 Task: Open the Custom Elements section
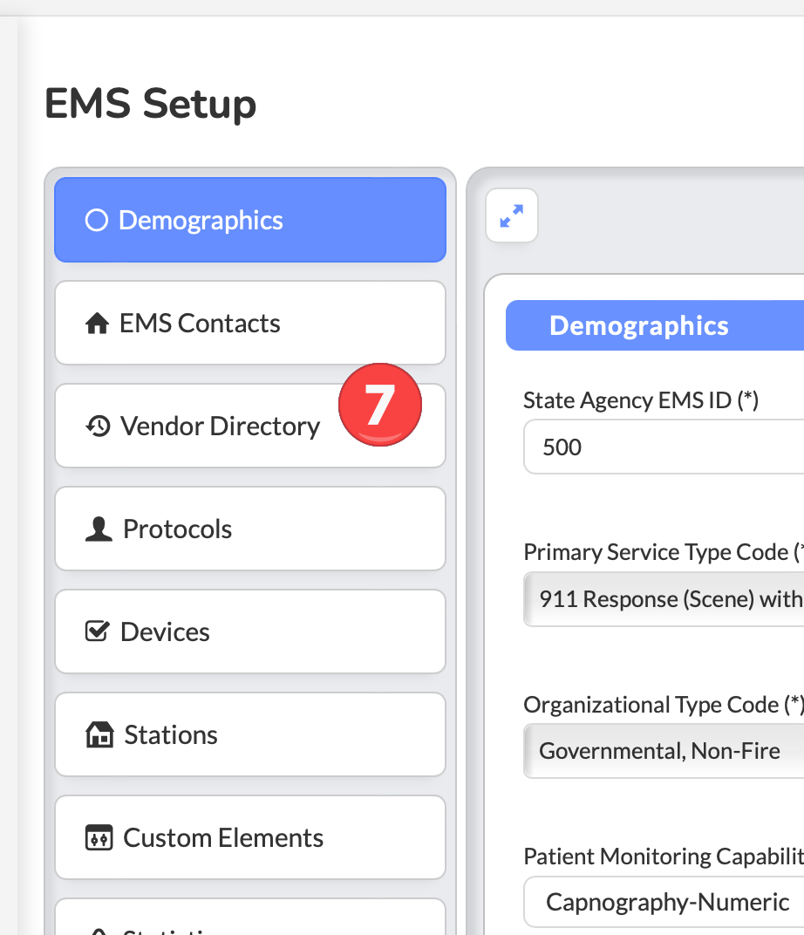click(250, 837)
